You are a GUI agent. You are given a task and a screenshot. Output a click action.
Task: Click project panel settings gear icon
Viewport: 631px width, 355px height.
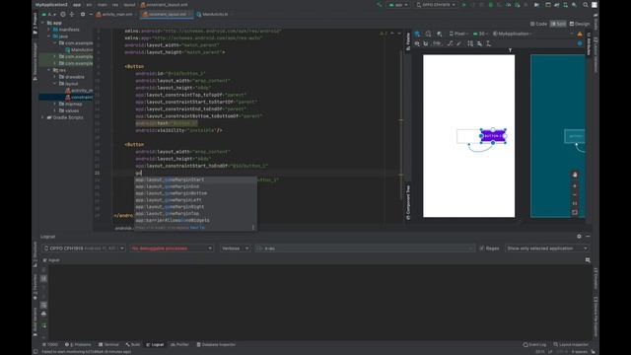tap(83, 14)
